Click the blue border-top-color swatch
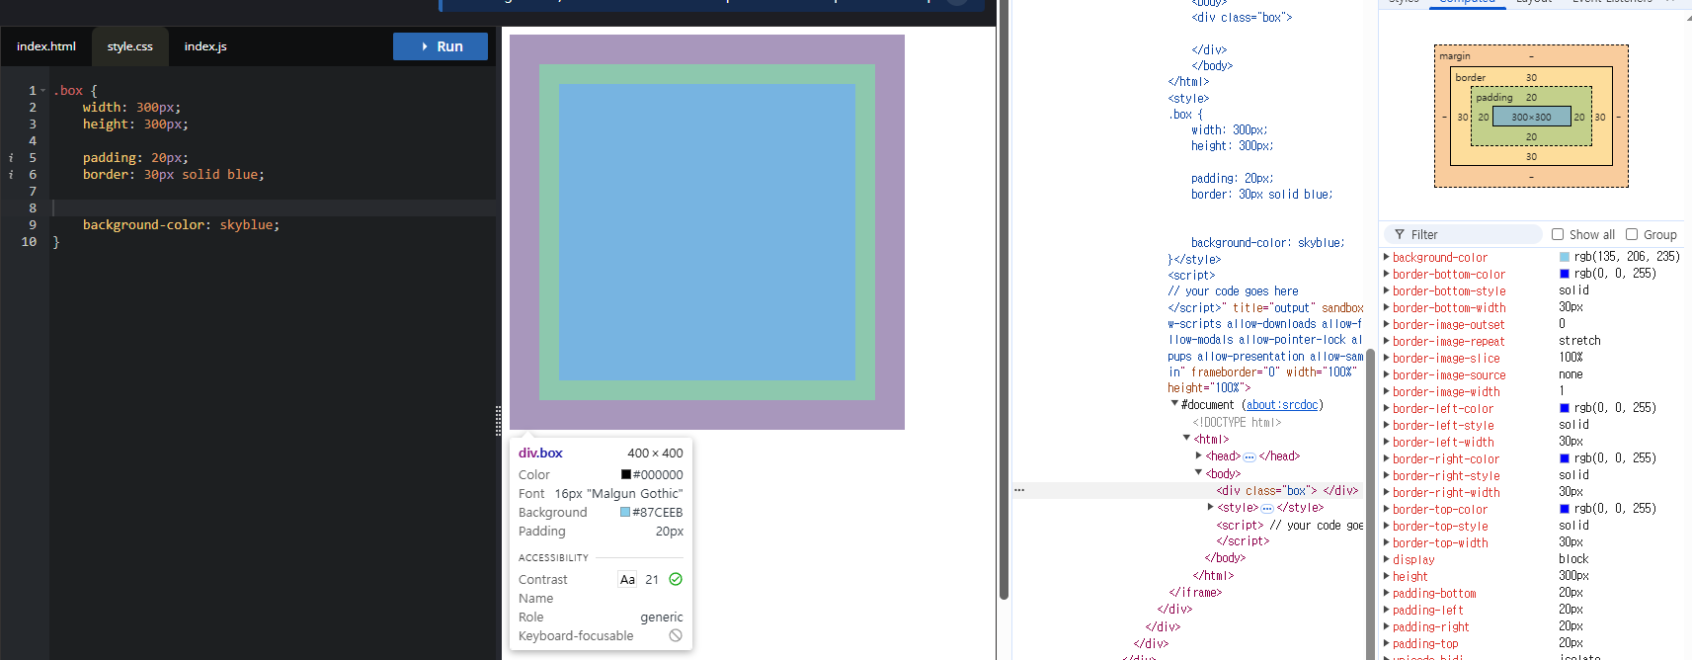The width and height of the screenshot is (1692, 660). point(1565,509)
